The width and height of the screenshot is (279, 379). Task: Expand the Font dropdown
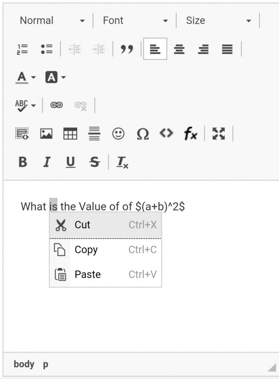135,21
